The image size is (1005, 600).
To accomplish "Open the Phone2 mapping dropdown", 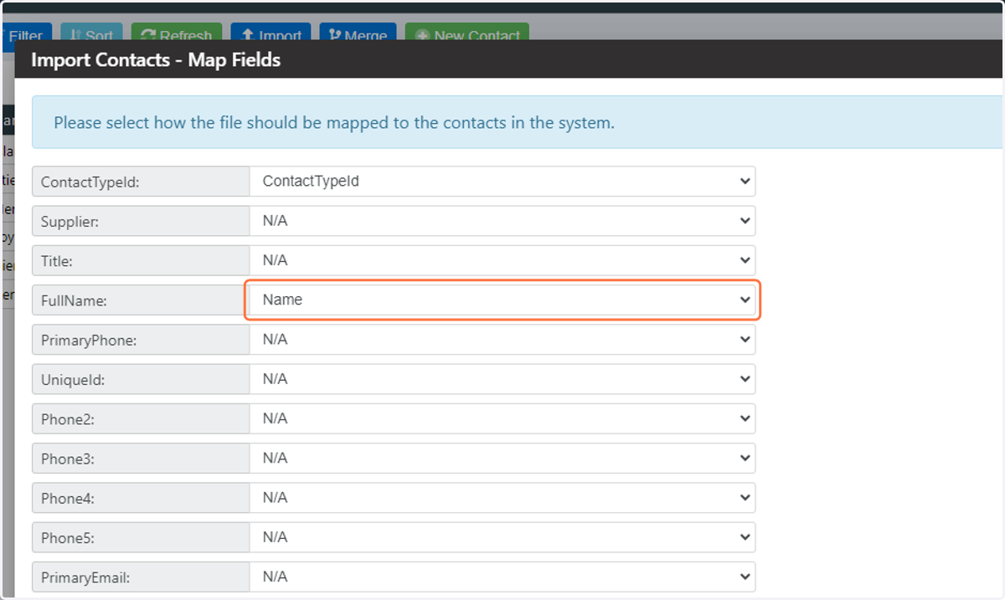I will coord(502,418).
